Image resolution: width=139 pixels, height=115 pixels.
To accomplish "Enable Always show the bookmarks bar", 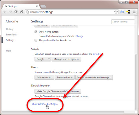I will [x=36, y=40].
